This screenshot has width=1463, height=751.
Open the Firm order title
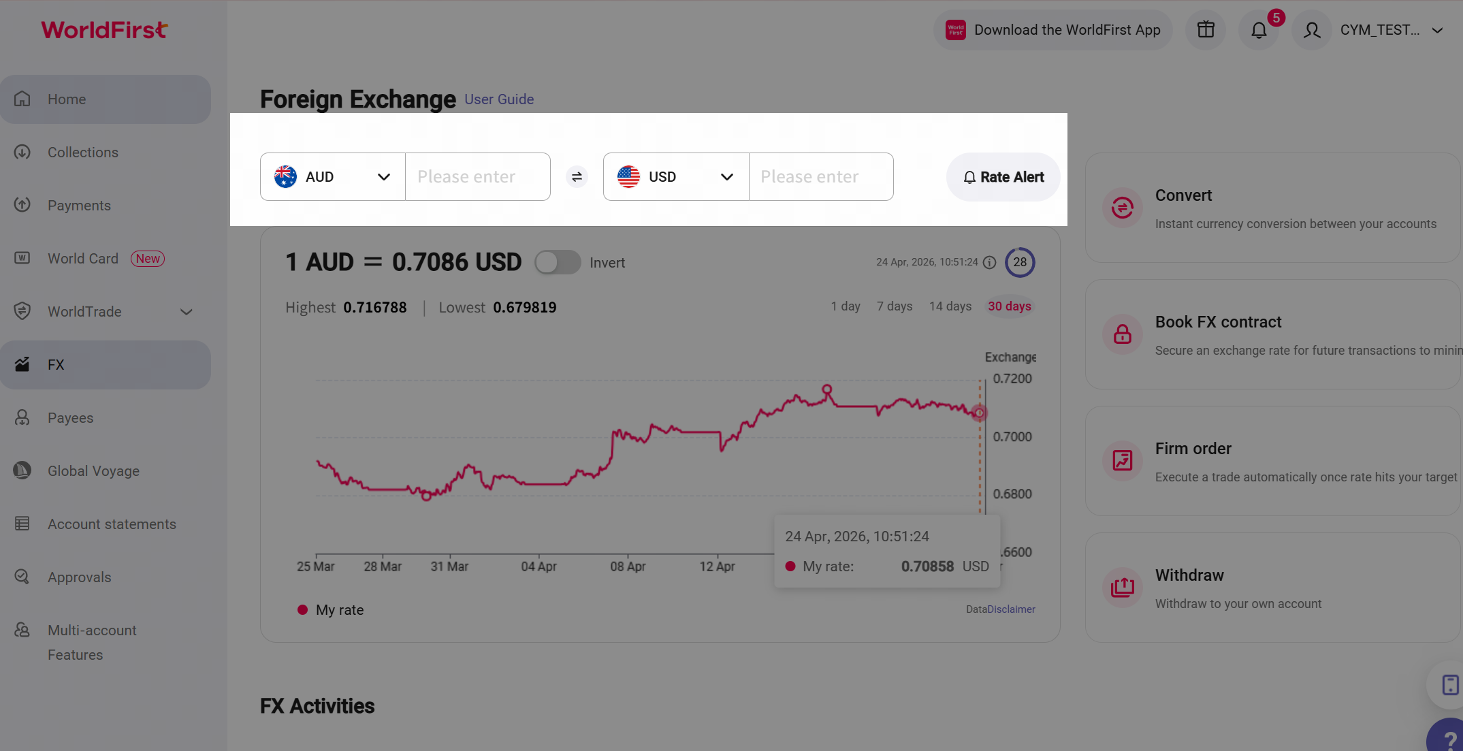pyautogui.click(x=1193, y=449)
